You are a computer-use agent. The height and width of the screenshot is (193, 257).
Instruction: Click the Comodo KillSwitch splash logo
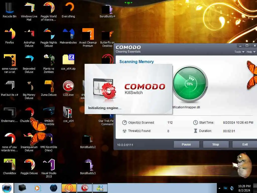(145, 89)
